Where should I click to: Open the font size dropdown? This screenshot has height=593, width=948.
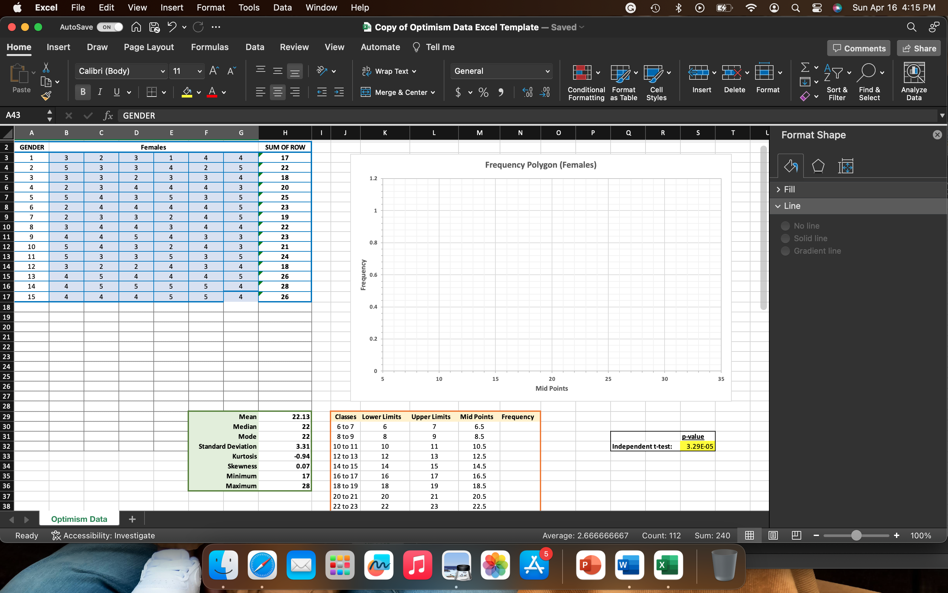[199, 71]
